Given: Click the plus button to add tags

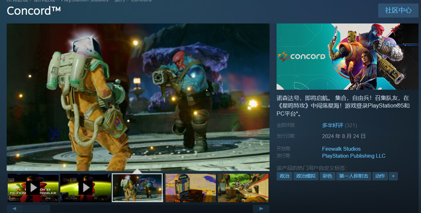Looking at the screenshot, I should click(393, 176).
